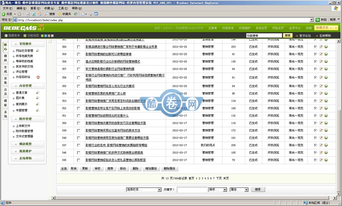Image resolution: width=342 pixels, height=206 pixels.
Task: Open the 快捷方式 shortcuts dropdown
Action: pyautogui.click(x=324, y=28)
